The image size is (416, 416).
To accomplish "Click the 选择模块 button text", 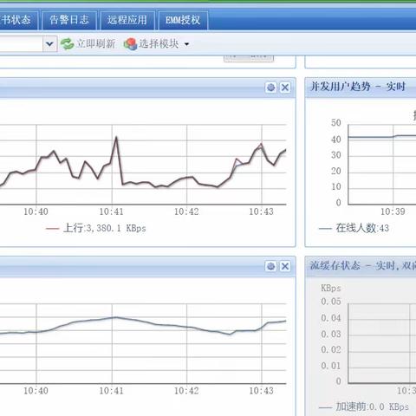I will pos(159,44).
